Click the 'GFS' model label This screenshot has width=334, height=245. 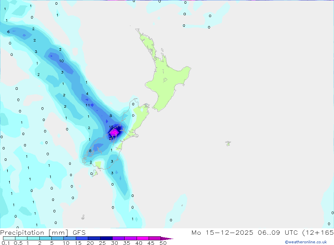click(x=79, y=233)
